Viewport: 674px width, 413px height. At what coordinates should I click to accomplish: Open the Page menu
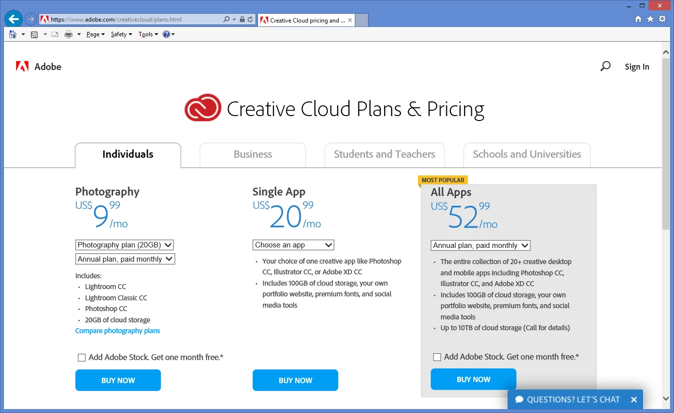pyautogui.click(x=95, y=34)
